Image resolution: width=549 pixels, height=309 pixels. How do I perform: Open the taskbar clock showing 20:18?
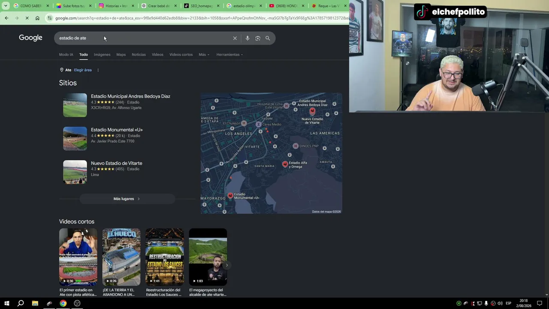point(524,303)
